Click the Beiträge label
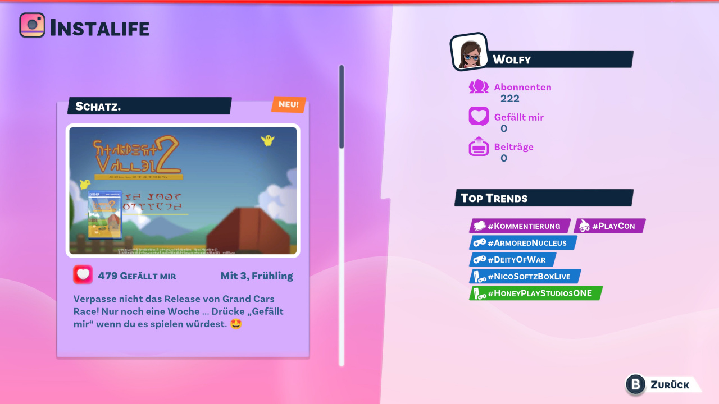Image resolution: width=719 pixels, height=404 pixels. pyautogui.click(x=514, y=147)
